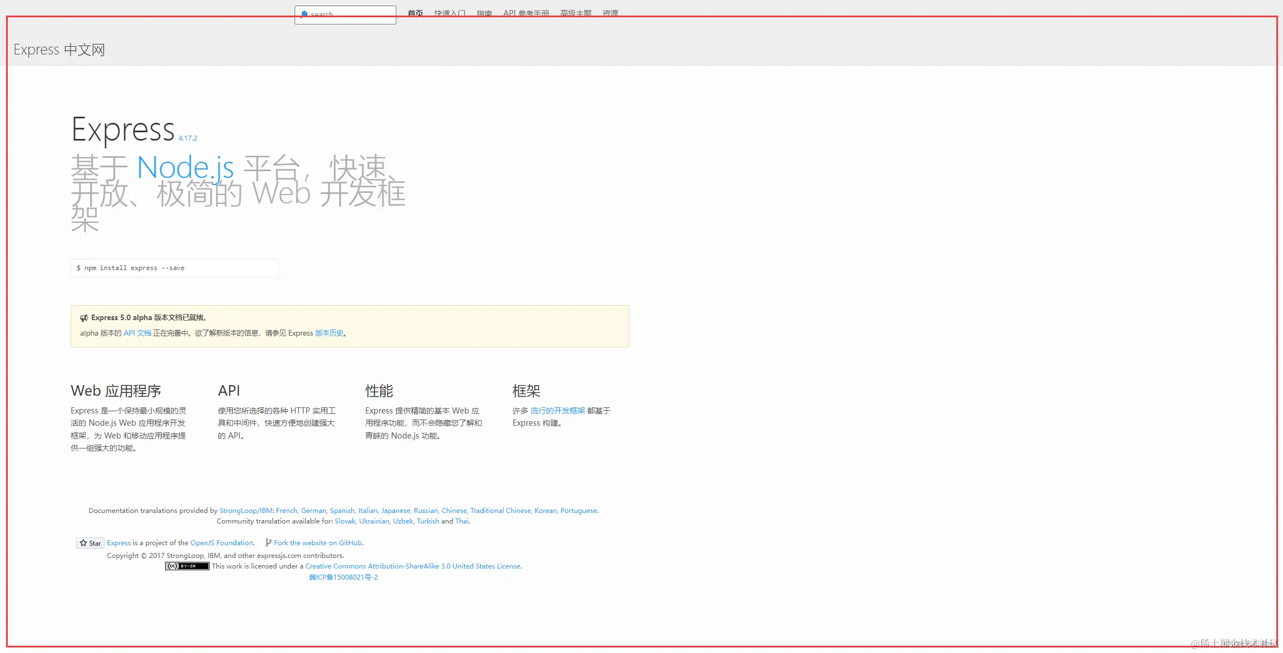Image resolution: width=1283 pixels, height=653 pixels.
Task: Open the 版本历史 link
Action: click(x=329, y=333)
